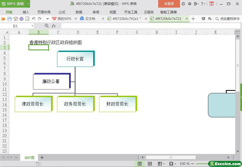Click the print preview icon
This screenshot has height=167, width=242.
[27, 19]
